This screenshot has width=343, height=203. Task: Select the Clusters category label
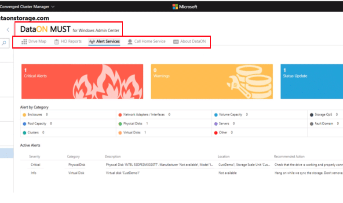click(x=33, y=132)
